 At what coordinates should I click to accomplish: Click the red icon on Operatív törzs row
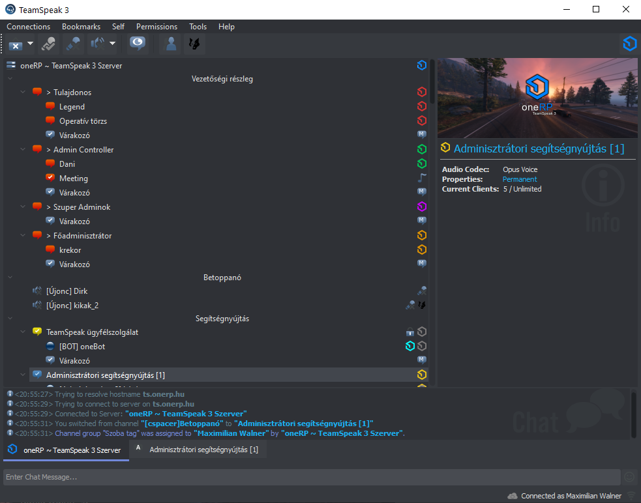point(422,121)
